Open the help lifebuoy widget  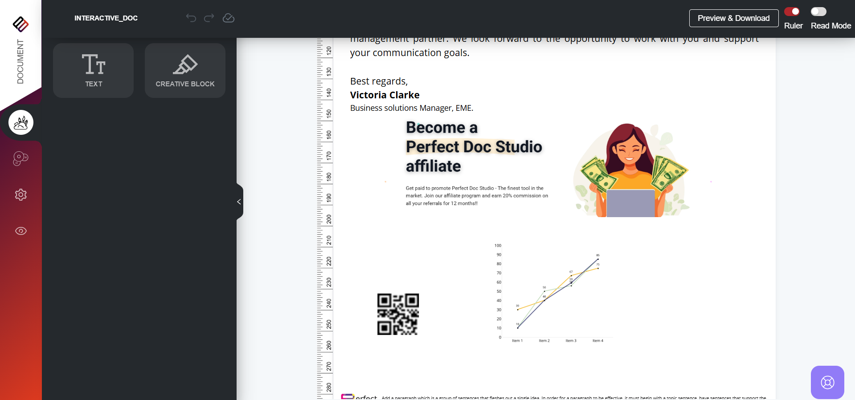(x=827, y=382)
